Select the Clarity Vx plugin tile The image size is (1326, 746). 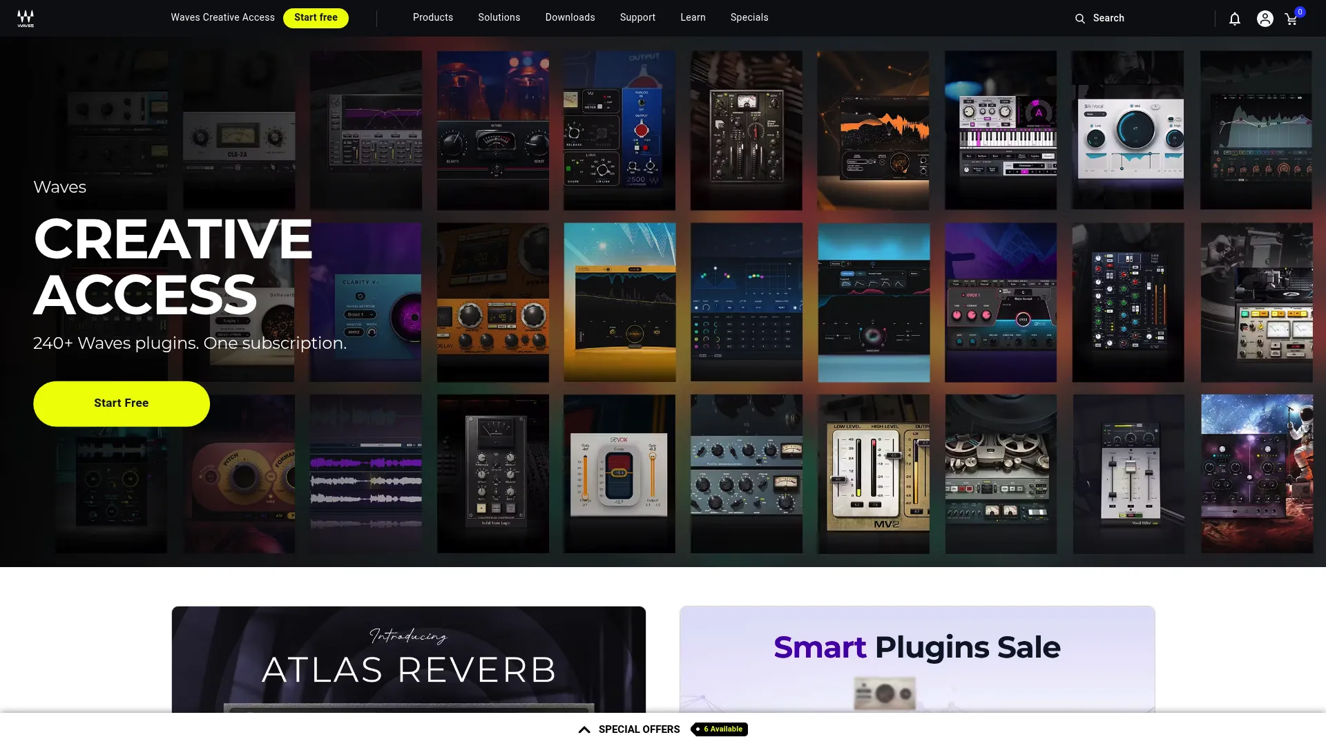click(365, 303)
